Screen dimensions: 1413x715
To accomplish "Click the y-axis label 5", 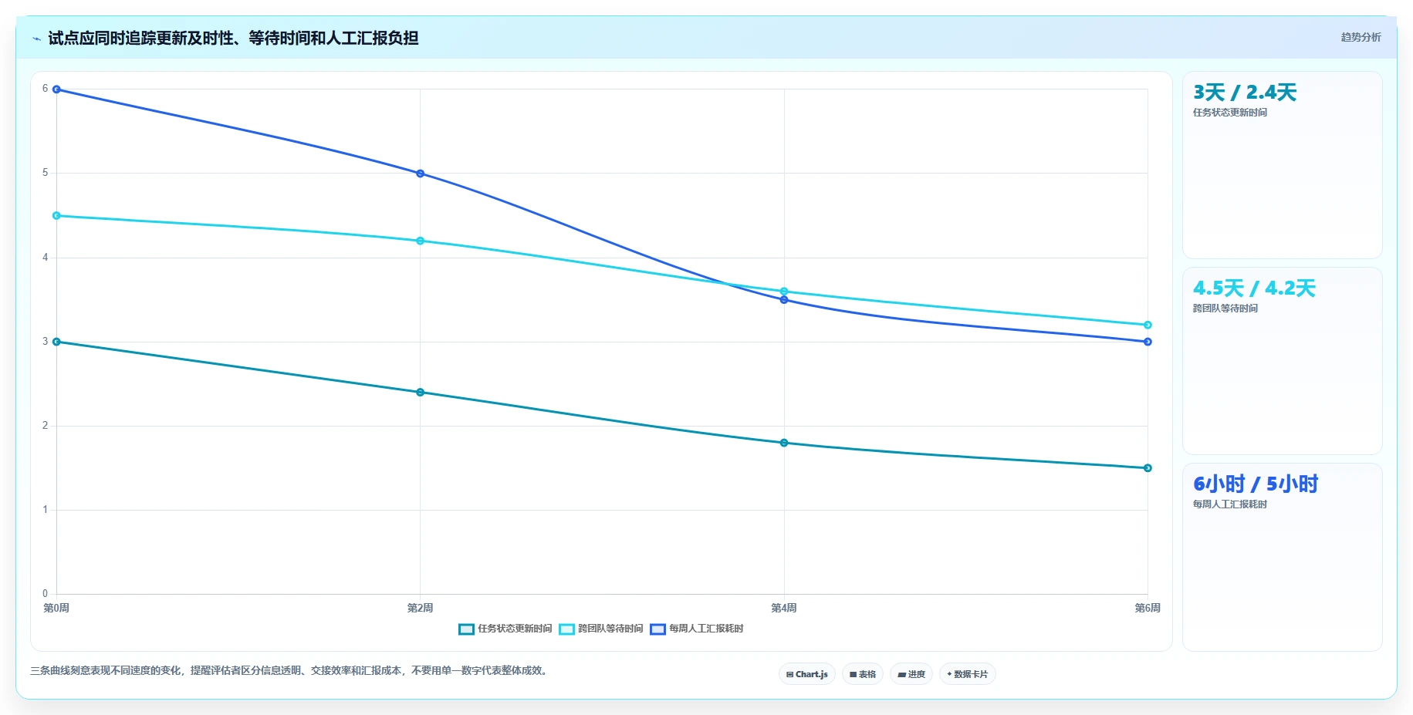I will tap(45, 173).
